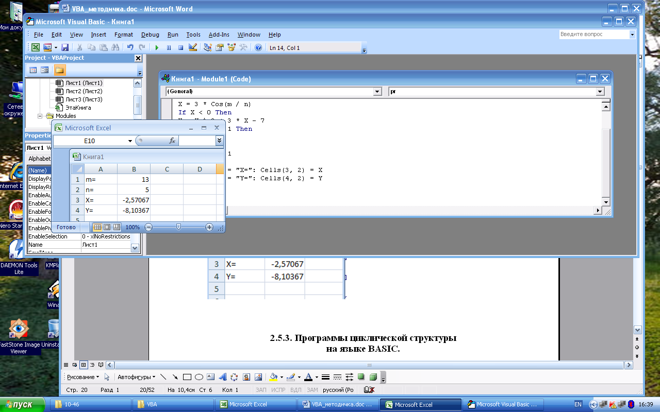The width and height of the screenshot is (660, 412).
Task: Click the fx Insert Function icon in Excel
Action: pyautogui.click(x=172, y=141)
